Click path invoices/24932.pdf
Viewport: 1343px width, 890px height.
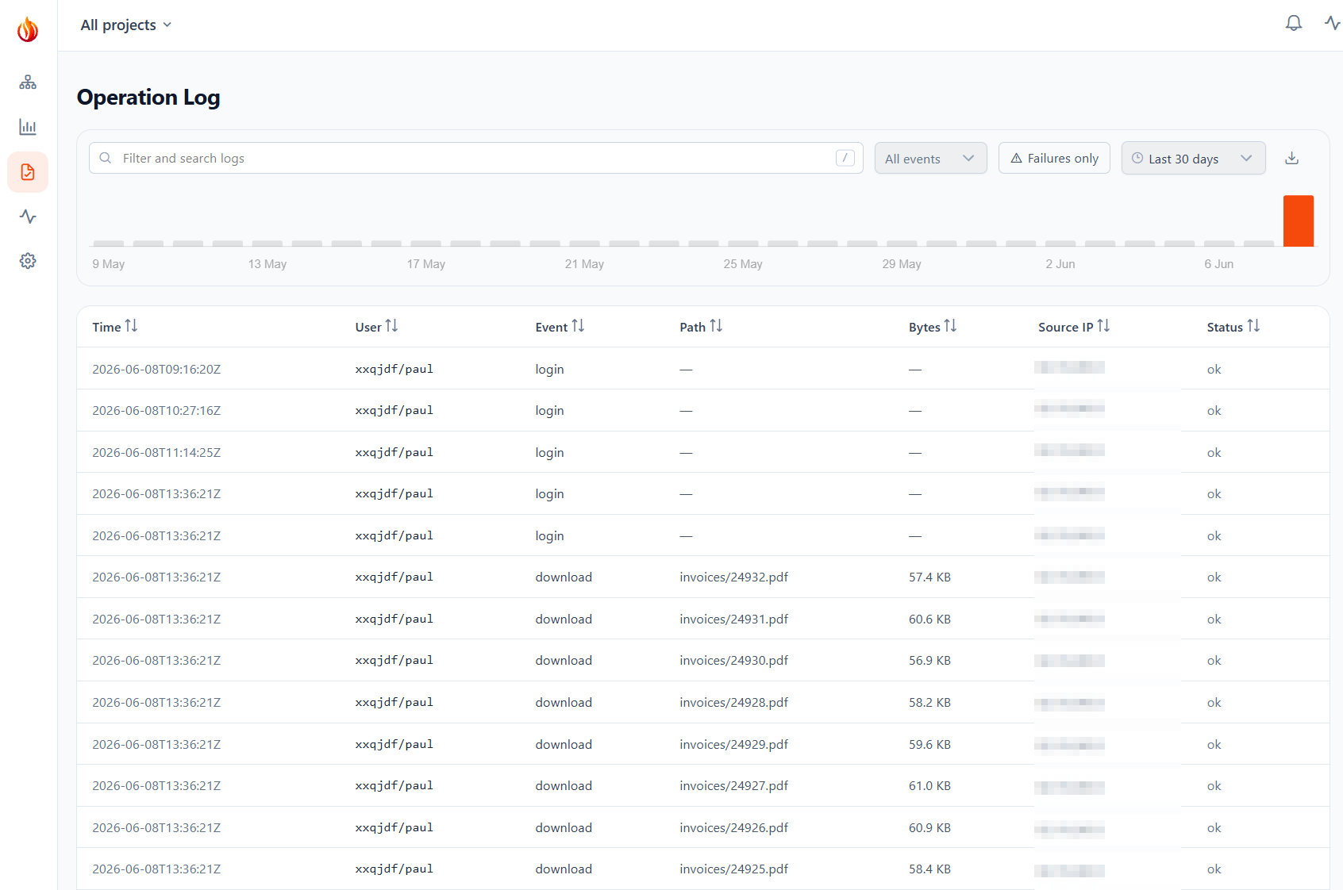733,577
